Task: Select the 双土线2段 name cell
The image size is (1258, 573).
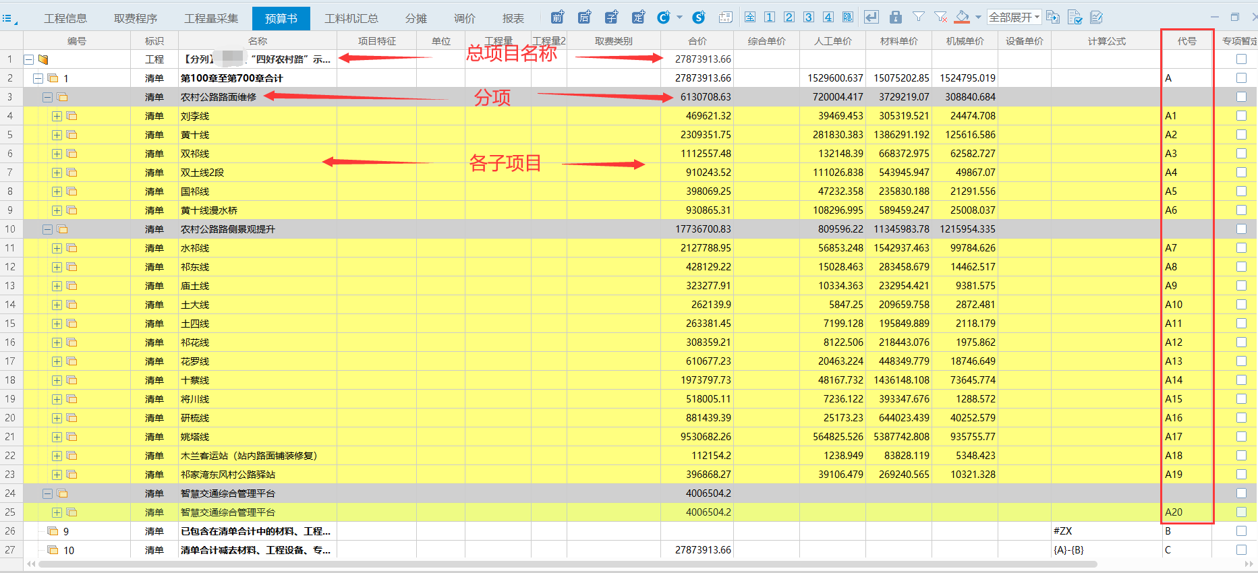Action: [258, 173]
